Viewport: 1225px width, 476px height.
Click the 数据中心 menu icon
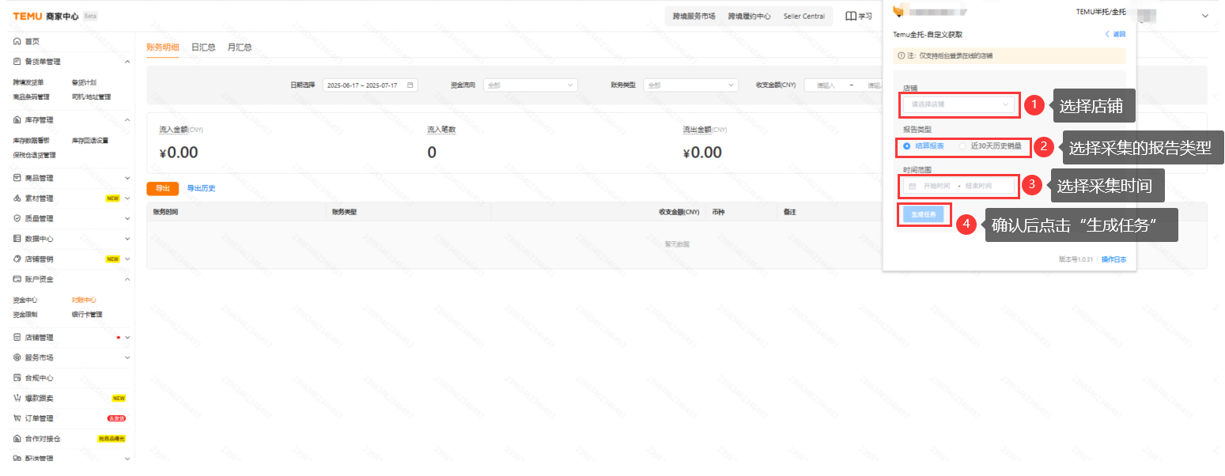(x=17, y=239)
